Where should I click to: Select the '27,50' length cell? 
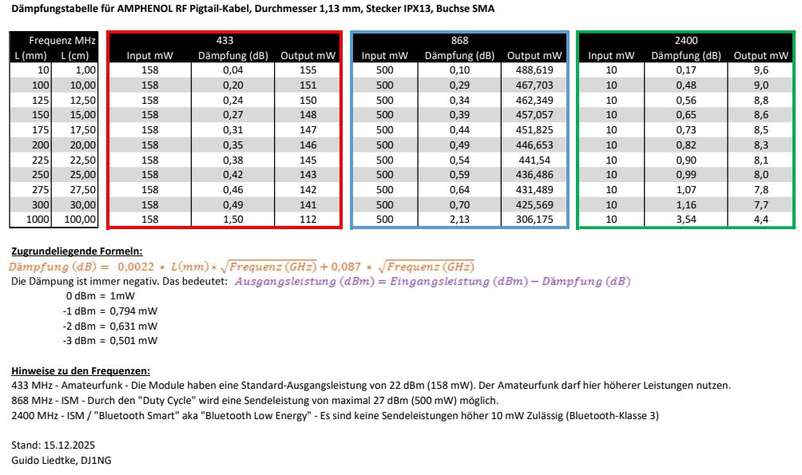pos(83,190)
